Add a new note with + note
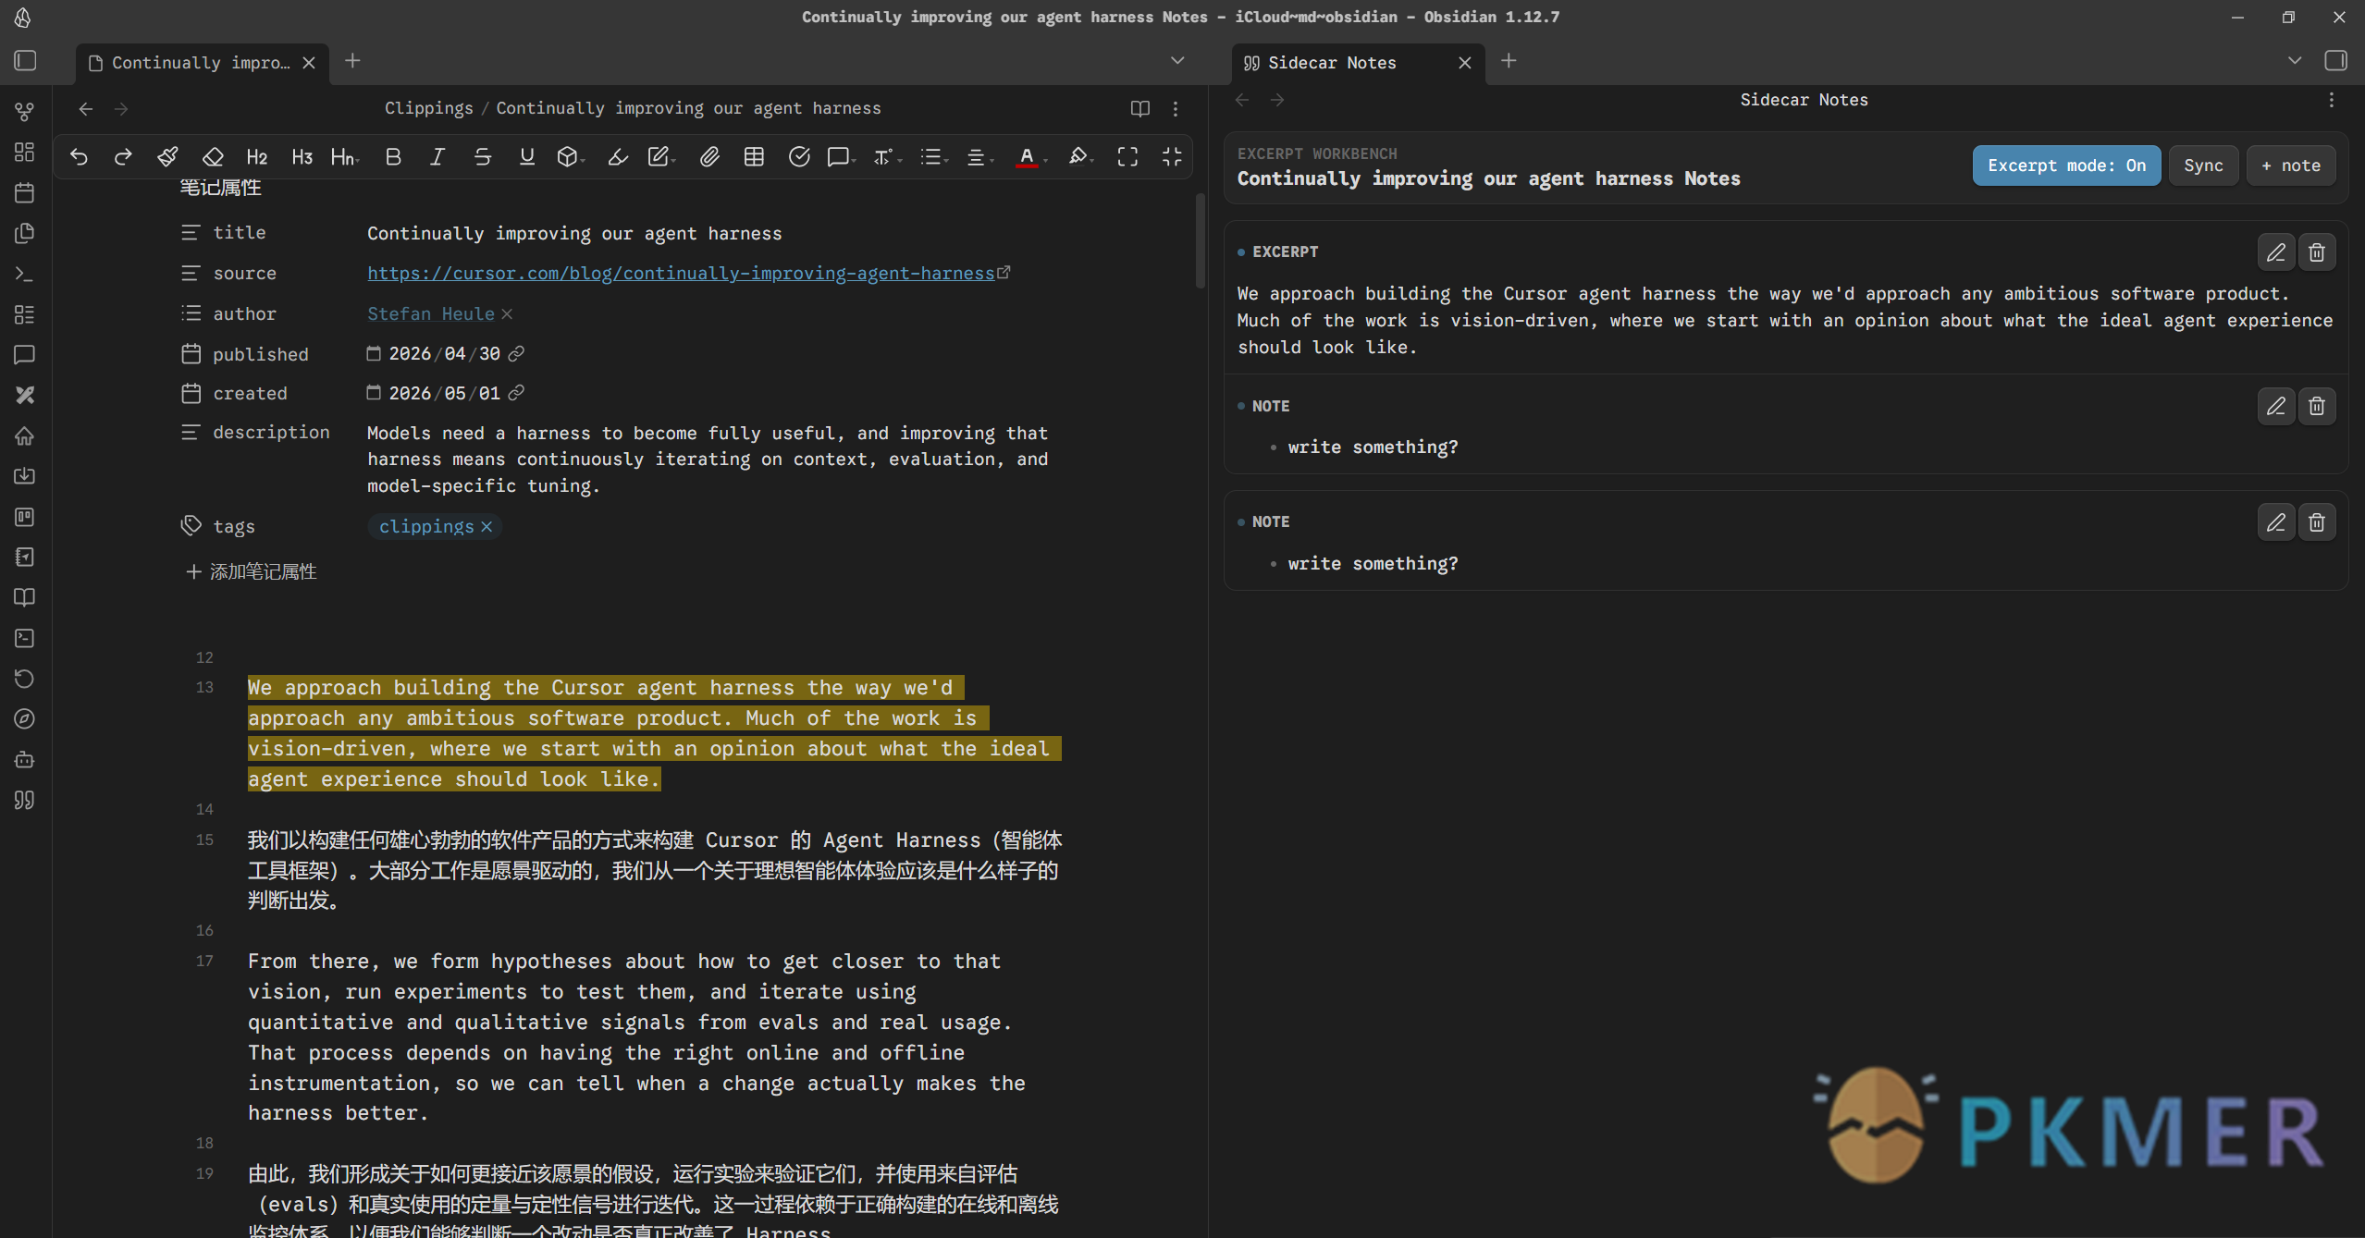The image size is (2365, 1238). (2291, 165)
